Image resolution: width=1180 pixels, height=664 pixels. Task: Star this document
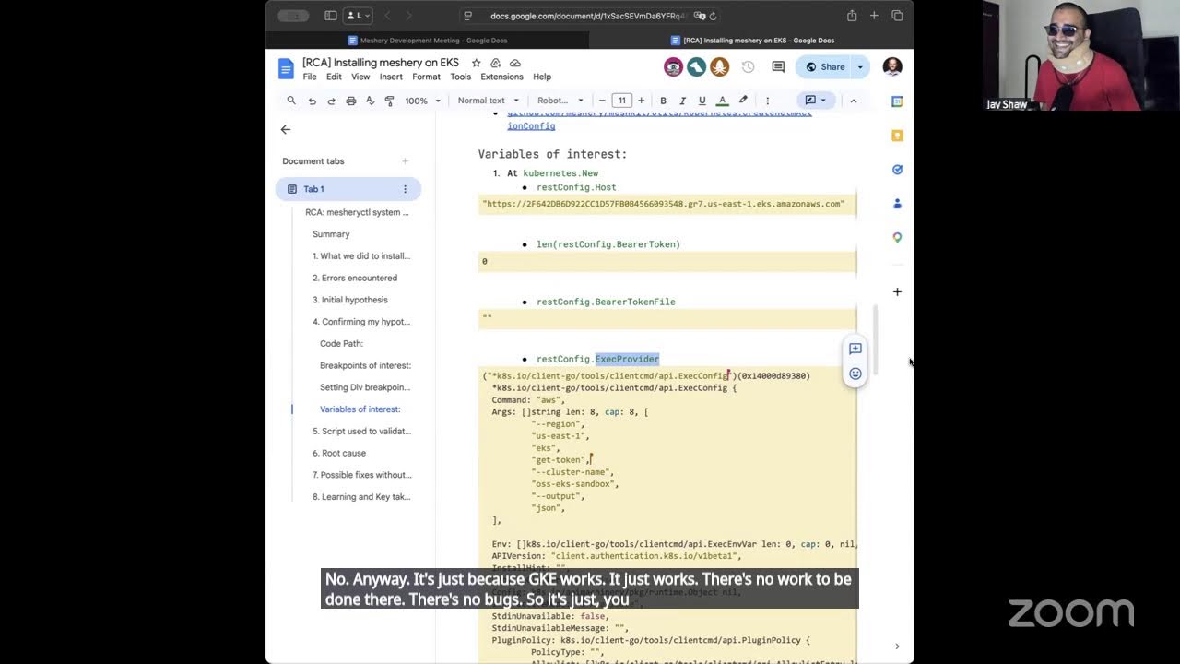pos(476,63)
